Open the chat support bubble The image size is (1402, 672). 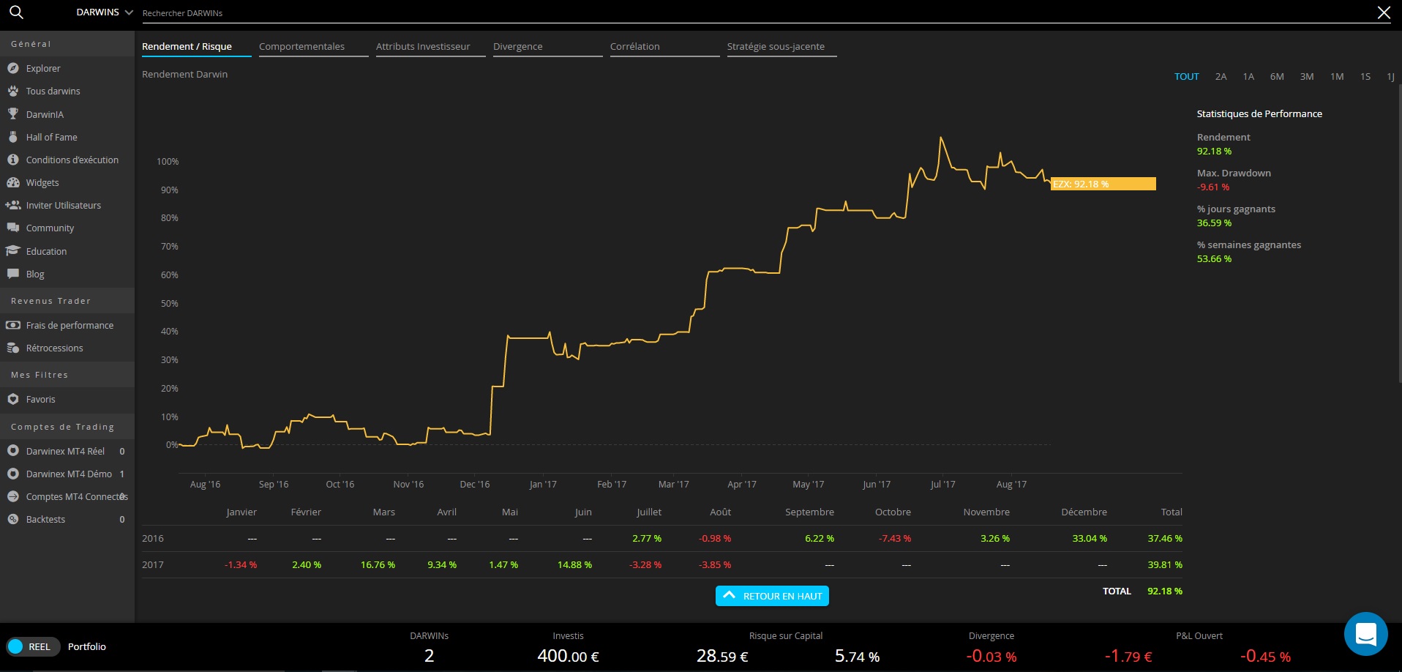tap(1365, 634)
